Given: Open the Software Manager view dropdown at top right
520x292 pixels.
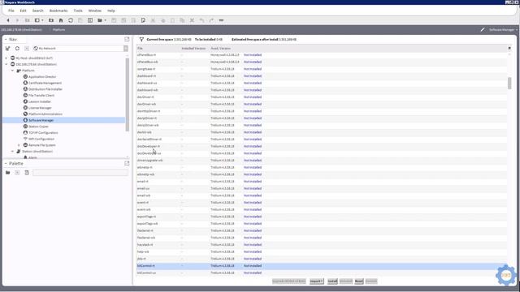Looking at the screenshot, I should [503, 30].
